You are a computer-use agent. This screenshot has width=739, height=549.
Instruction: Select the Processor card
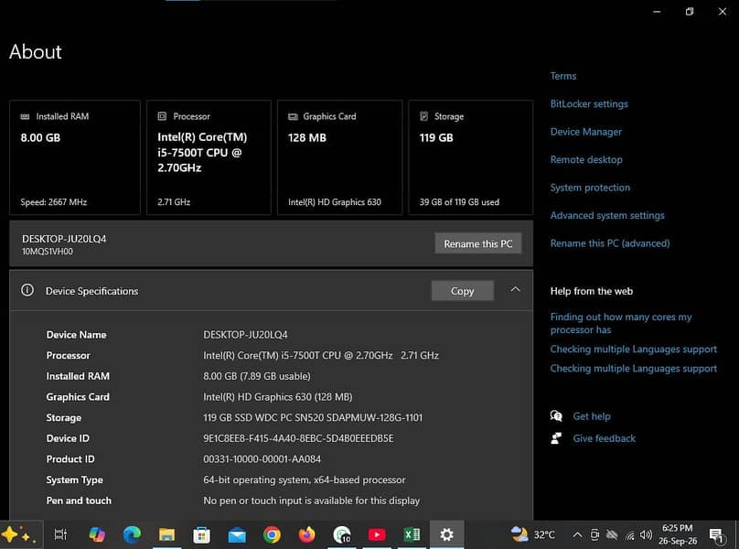209,157
